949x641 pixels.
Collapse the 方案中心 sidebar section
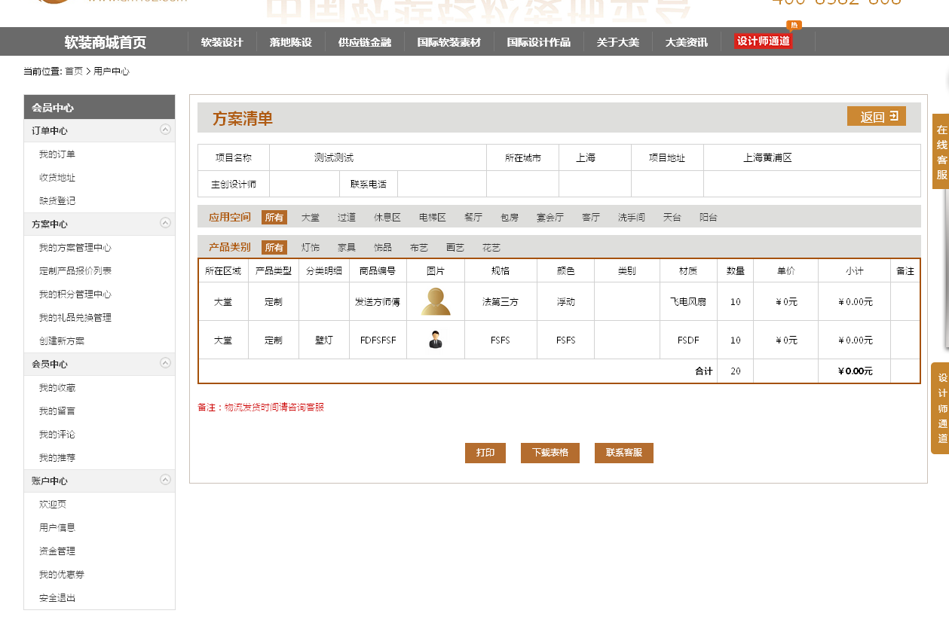pos(165,223)
